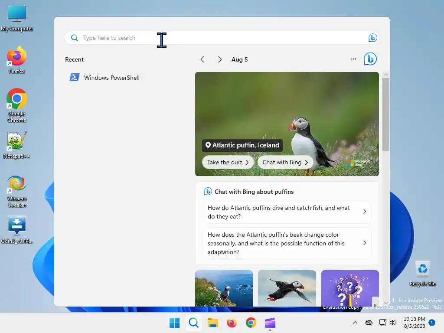Open the My Computer desktop icon

[x=17, y=18]
